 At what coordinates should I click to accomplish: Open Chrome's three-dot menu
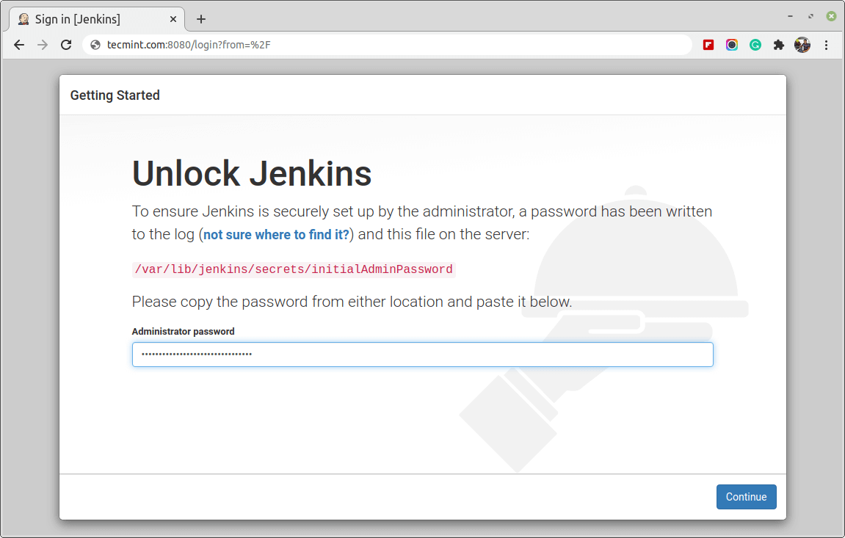826,45
